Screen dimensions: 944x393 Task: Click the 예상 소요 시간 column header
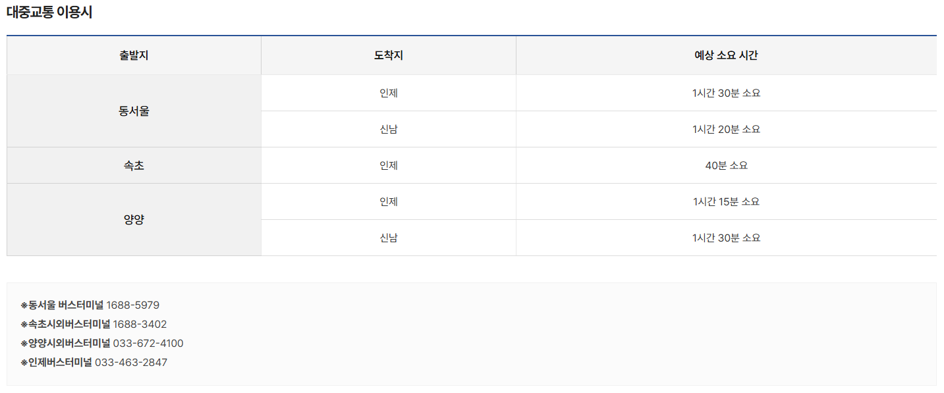tap(726, 55)
